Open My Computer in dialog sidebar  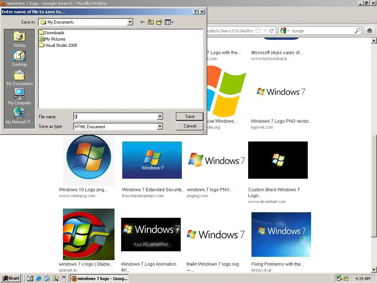20,97
